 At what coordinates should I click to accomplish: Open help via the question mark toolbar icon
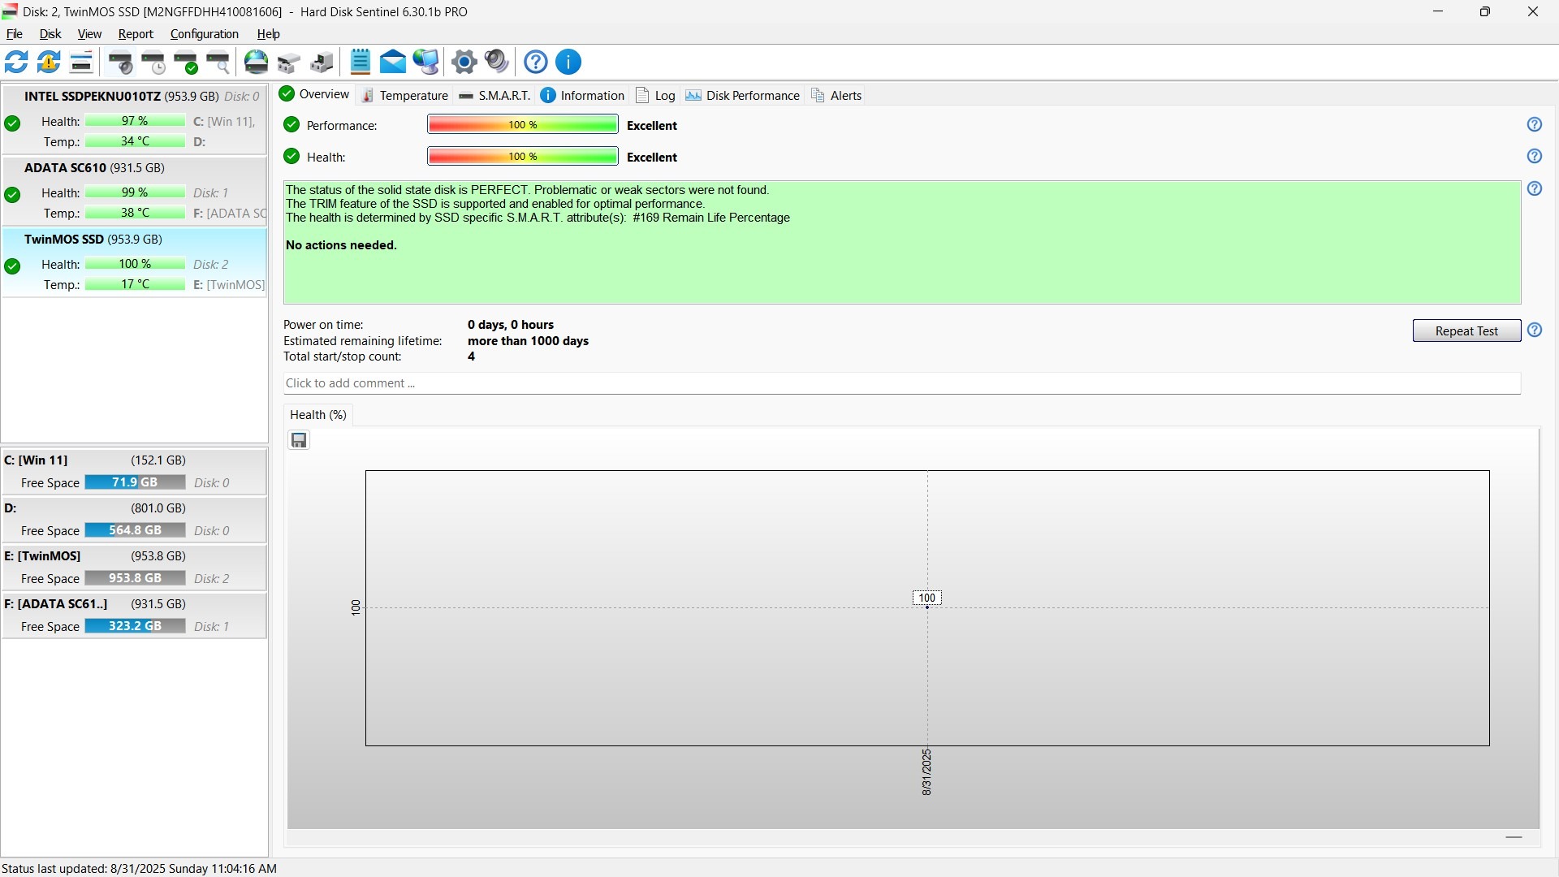tap(536, 62)
